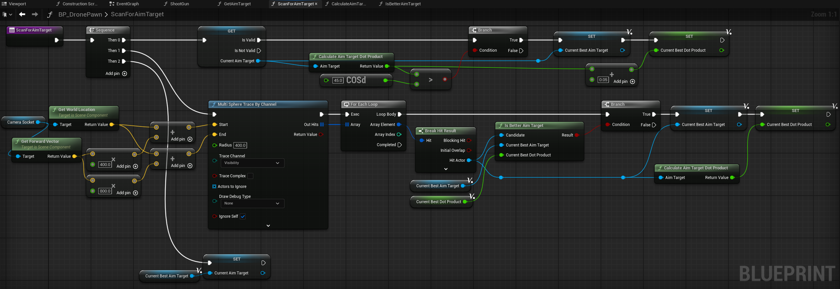The width and height of the screenshot is (840, 289).
Task: Select the Break Hit Result node header
Action: (446, 131)
